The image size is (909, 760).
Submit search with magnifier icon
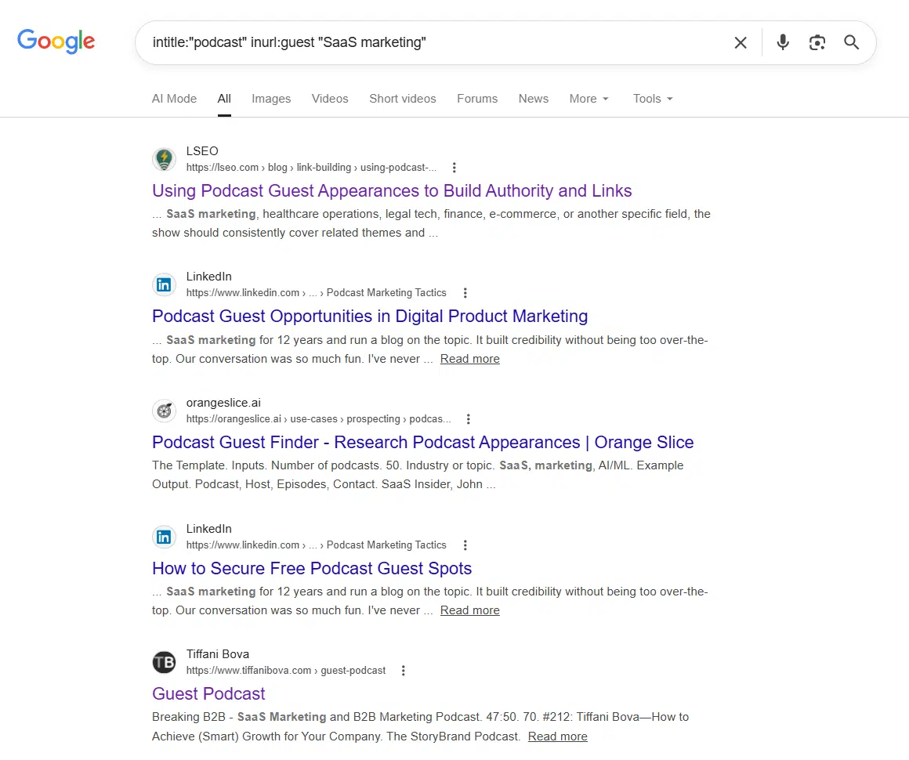[851, 42]
